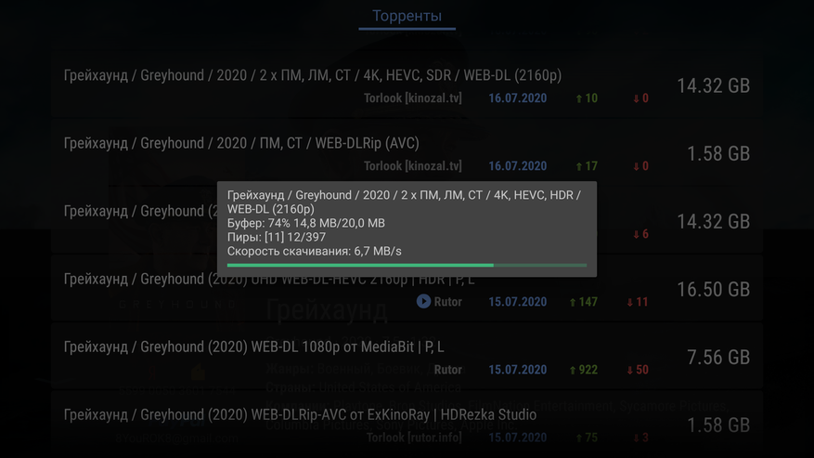Click green seeders arrow showing 17

coord(579,166)
